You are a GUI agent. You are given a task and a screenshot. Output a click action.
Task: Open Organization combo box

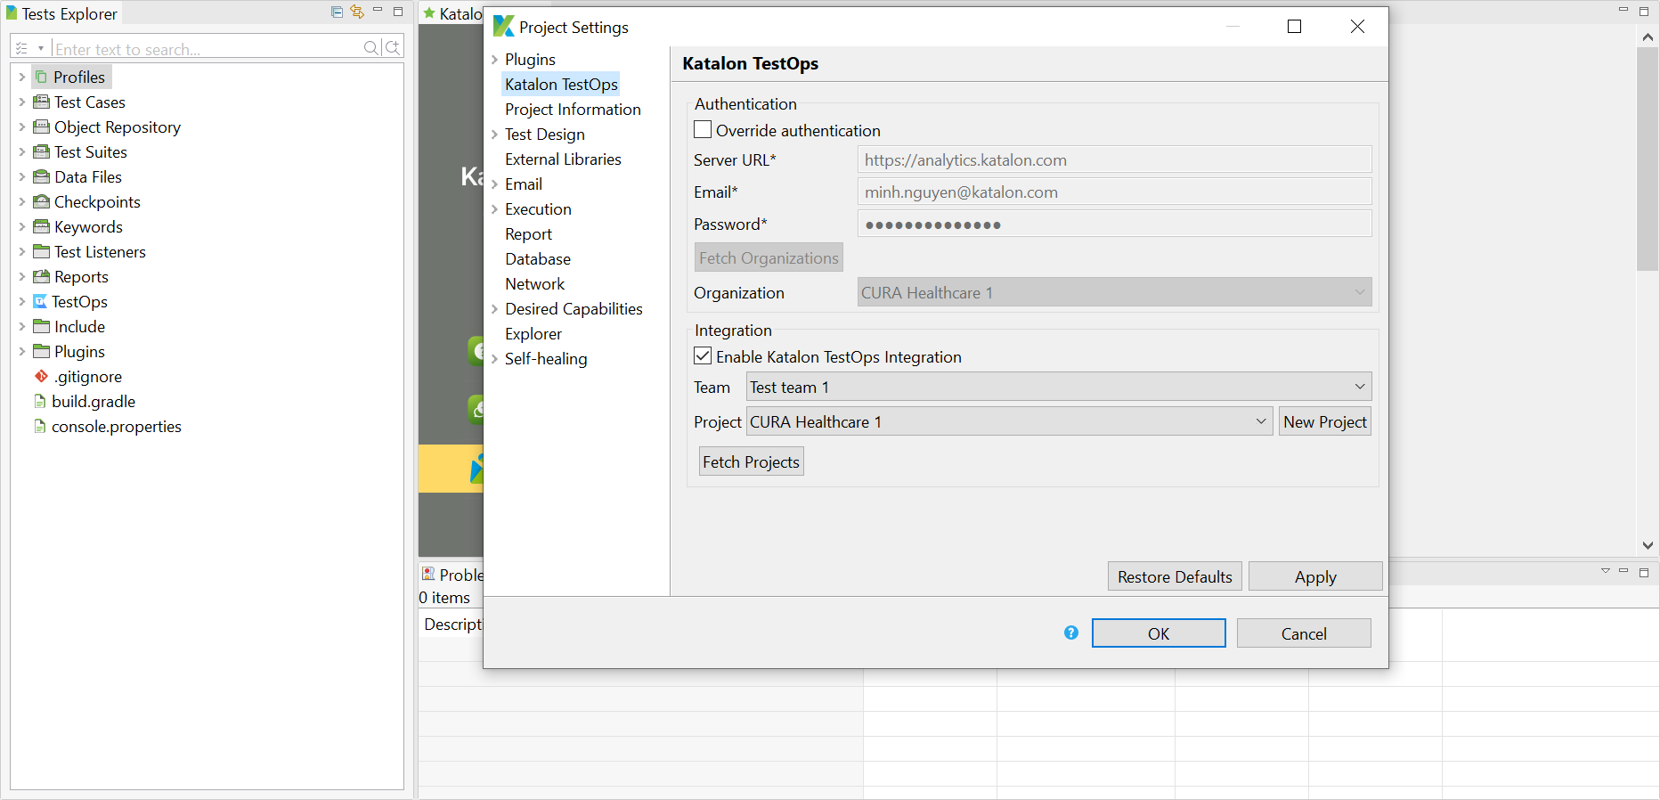[1114, 292]
